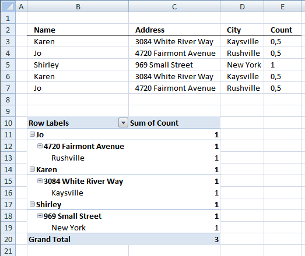
Task: Select count value 1 in row 5
Action: [x=282, y=65]
